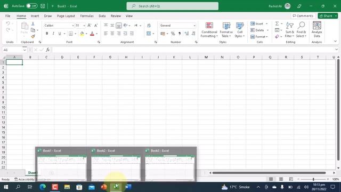Switch to the View tab
The image size is (341, 192).
tap(129, 16)
